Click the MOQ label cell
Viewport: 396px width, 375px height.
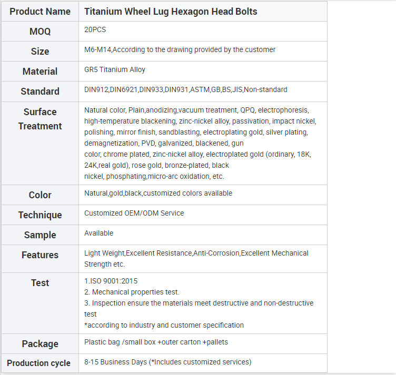[40, 31]
